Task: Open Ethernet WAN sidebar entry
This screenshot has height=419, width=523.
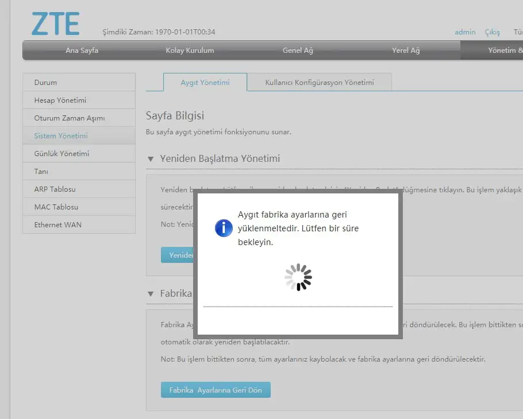Action: (57, 224)
